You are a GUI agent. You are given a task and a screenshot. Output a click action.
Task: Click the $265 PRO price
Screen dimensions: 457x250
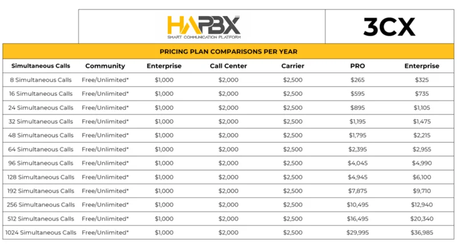[x=357, y=80]
